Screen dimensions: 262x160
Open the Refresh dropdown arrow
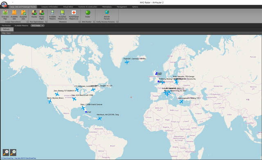[12, 29]
